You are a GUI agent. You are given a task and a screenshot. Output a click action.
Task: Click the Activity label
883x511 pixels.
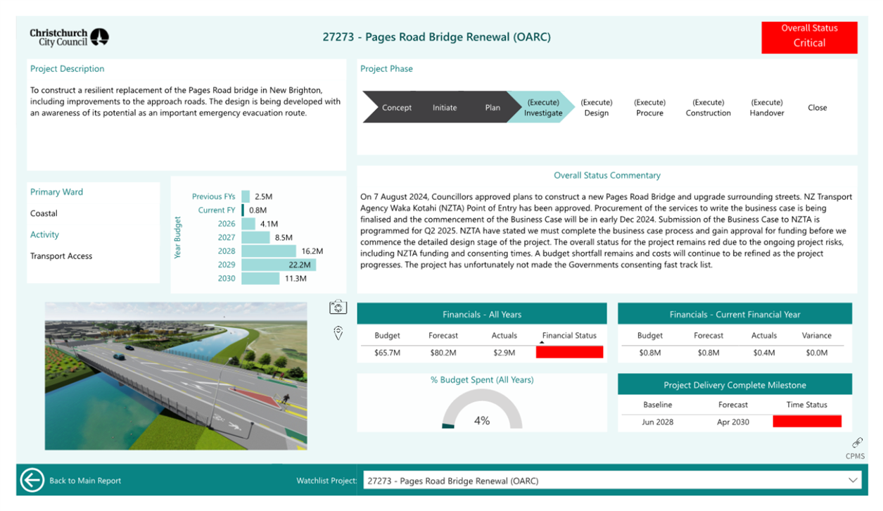click(x=44, y=234)
